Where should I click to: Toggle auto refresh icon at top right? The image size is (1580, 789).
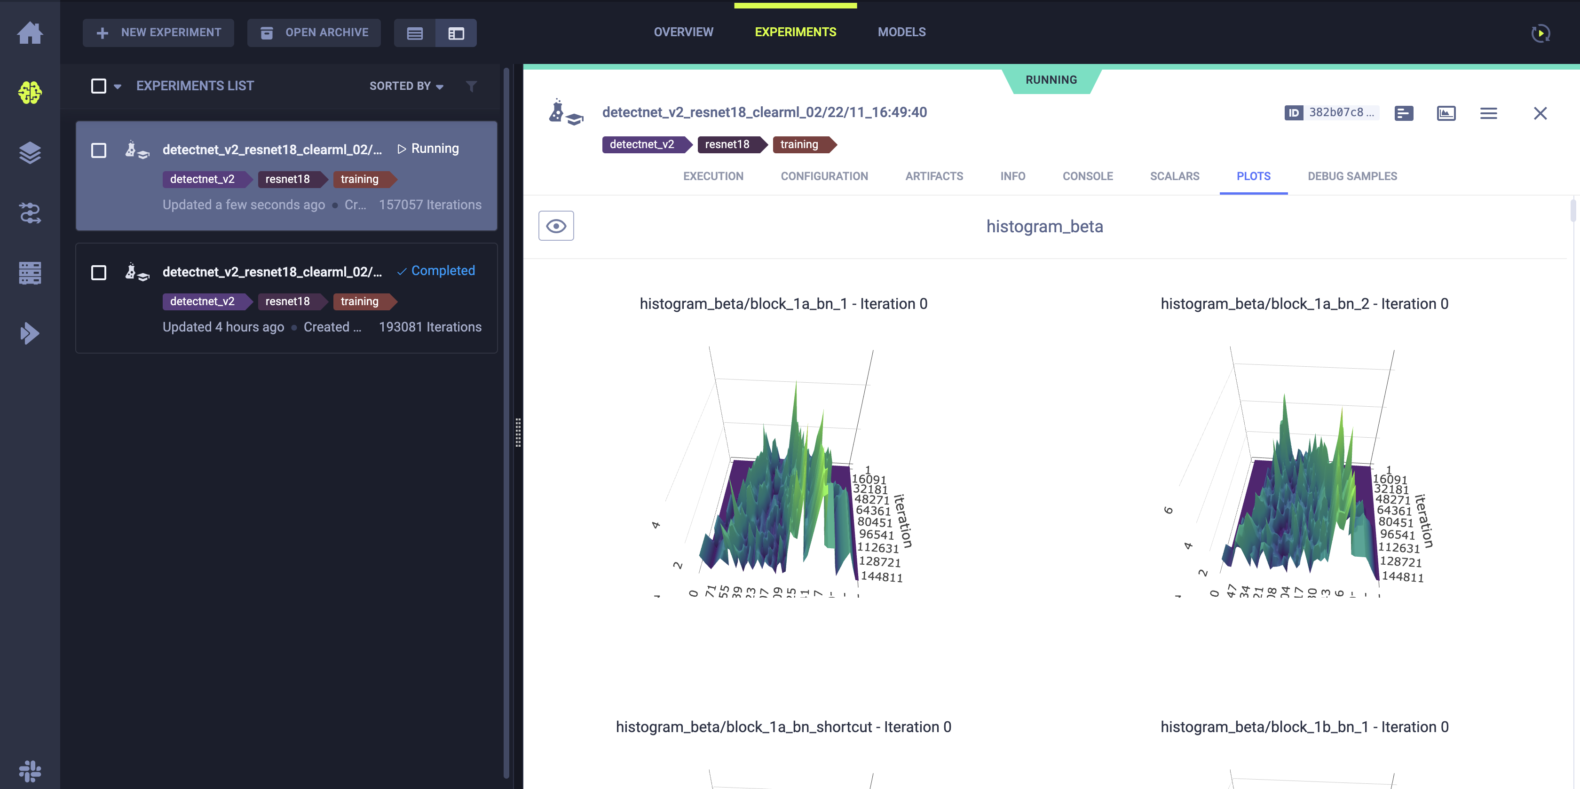[x=1540, y=33]
